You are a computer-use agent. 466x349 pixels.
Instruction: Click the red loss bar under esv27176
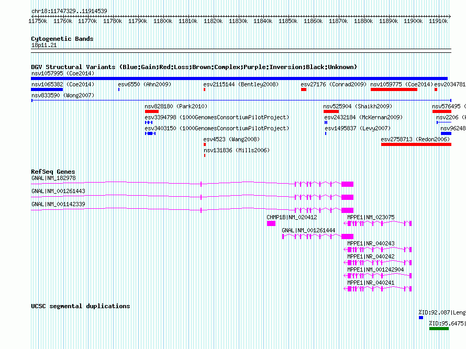(304, 89)
